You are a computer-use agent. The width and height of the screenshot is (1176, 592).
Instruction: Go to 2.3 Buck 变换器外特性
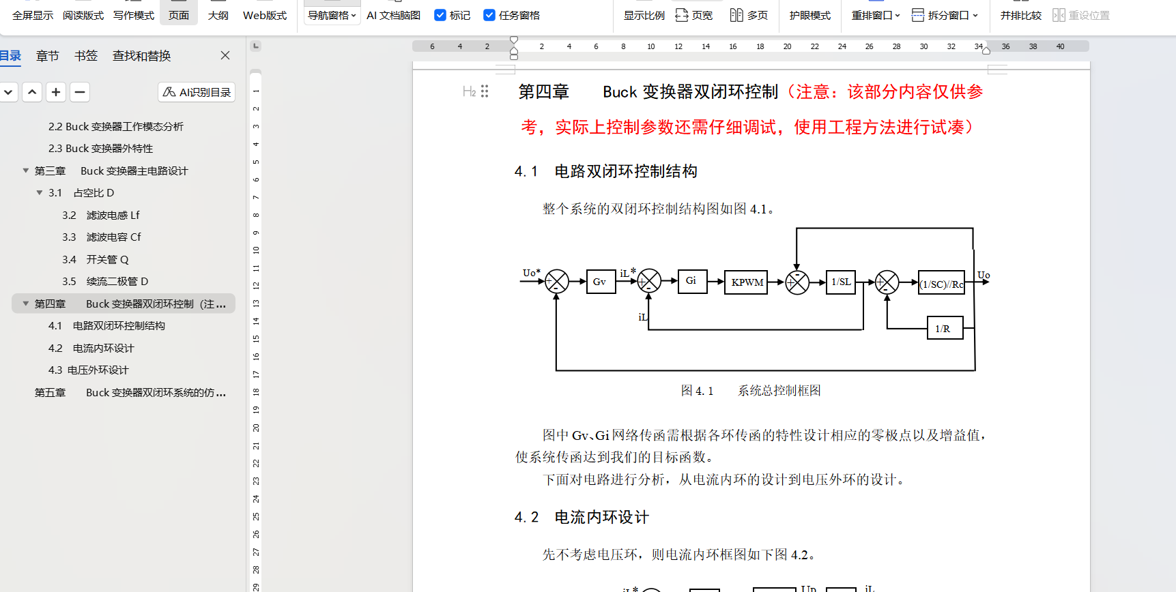(101, 148)
